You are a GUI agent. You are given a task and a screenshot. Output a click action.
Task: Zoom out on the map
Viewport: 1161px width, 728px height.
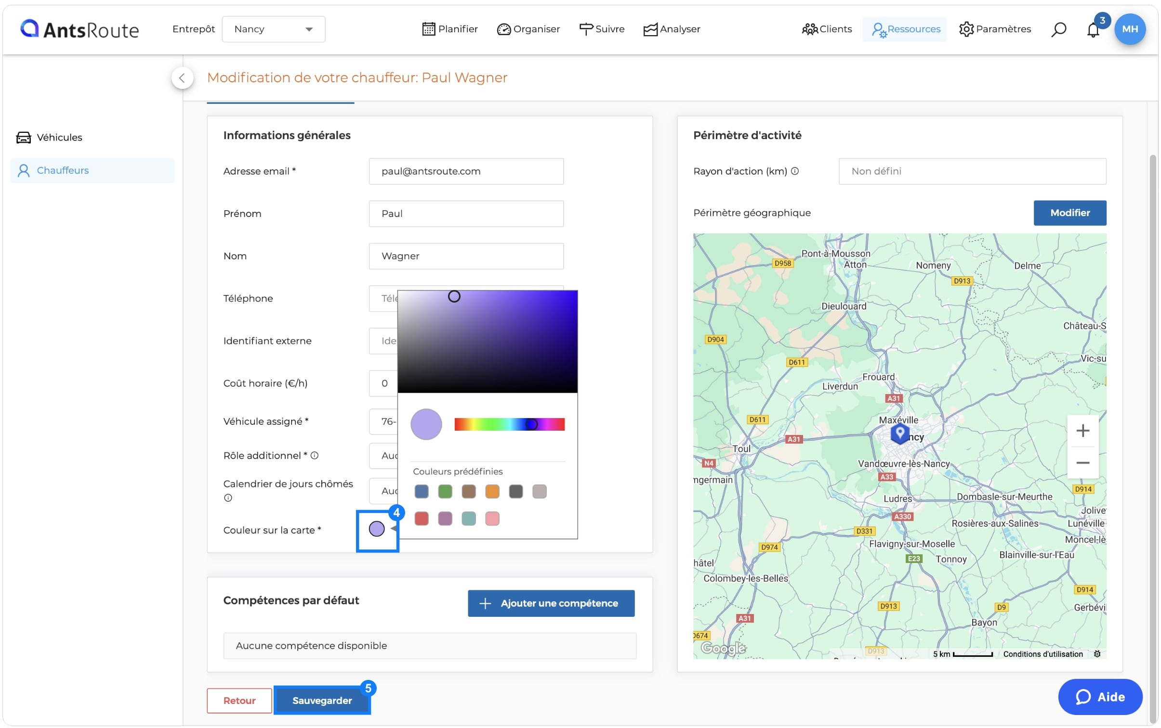[1082, 463]
